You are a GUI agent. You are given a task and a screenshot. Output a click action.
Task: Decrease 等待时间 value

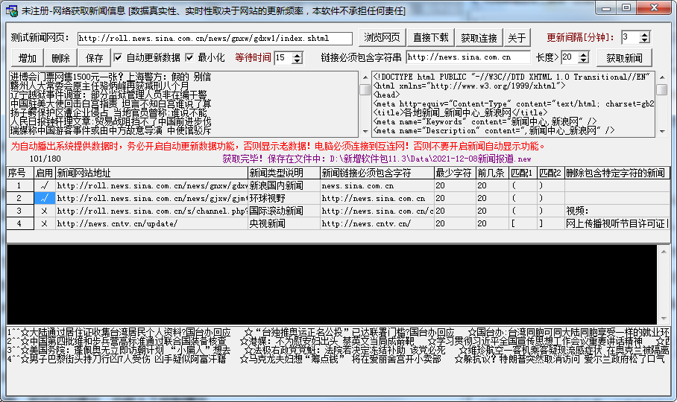click(x=297, y=61)
